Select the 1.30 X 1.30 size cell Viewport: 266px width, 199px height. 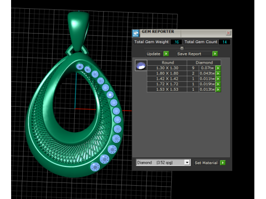coord(167,68)
